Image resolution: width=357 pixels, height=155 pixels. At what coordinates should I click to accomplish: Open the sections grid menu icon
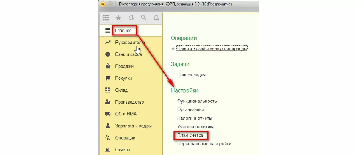tap(106, 18)
